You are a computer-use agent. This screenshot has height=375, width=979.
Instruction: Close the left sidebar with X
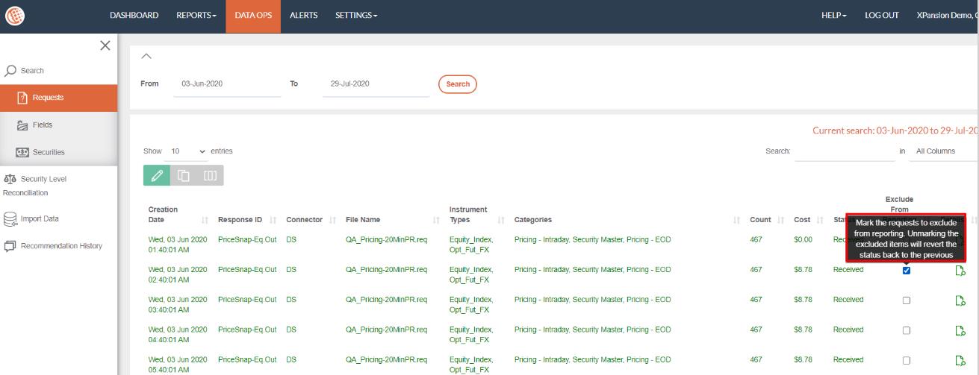tap(105, 45)
